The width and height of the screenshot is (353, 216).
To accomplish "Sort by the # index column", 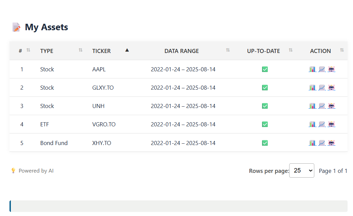I will point(20,51).
